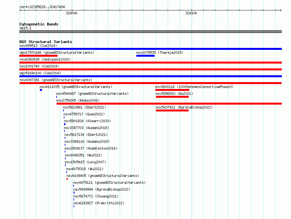291x219 pixels.
Task: Open esv1505415 (Levy2007) label
Action: coord(85,162)
